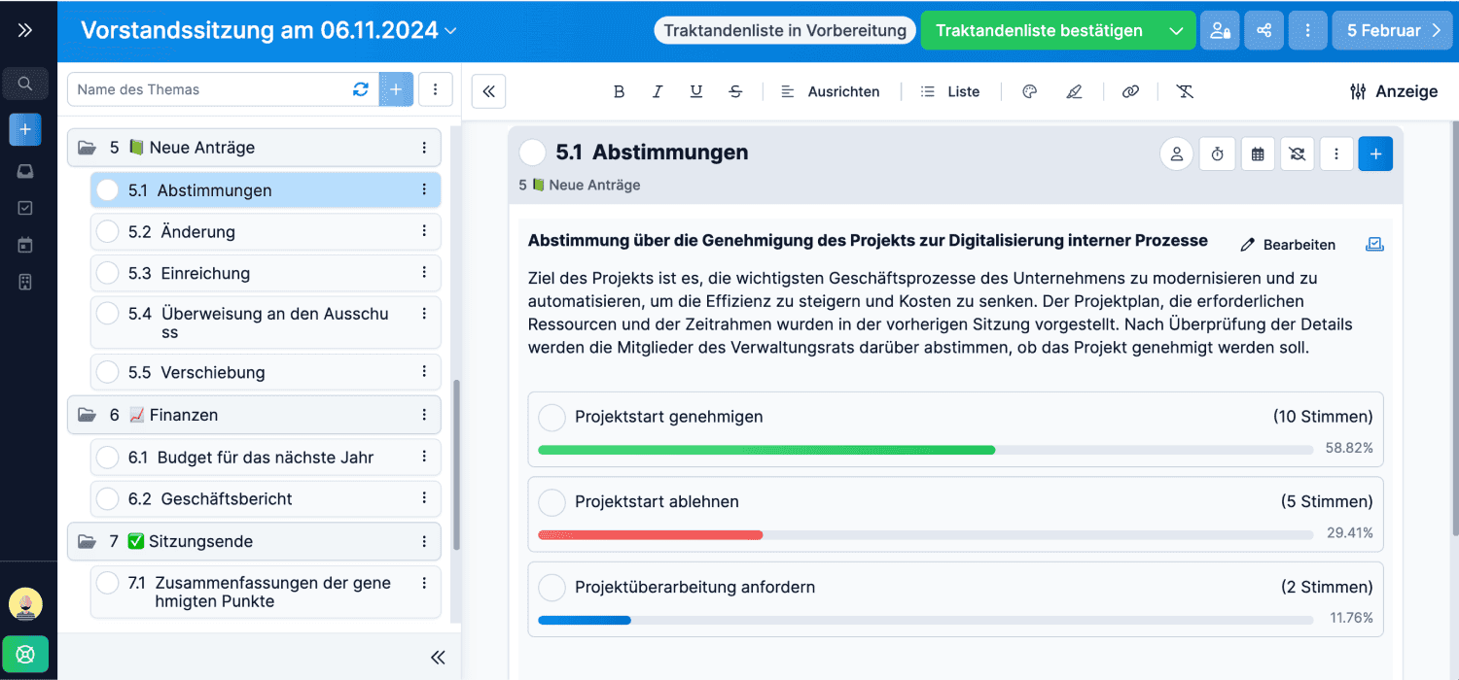This screenshot has width=1459, height=680.
Task: Select the Projektstart ablehnen voting option
Action: click(x=552, y=502)
